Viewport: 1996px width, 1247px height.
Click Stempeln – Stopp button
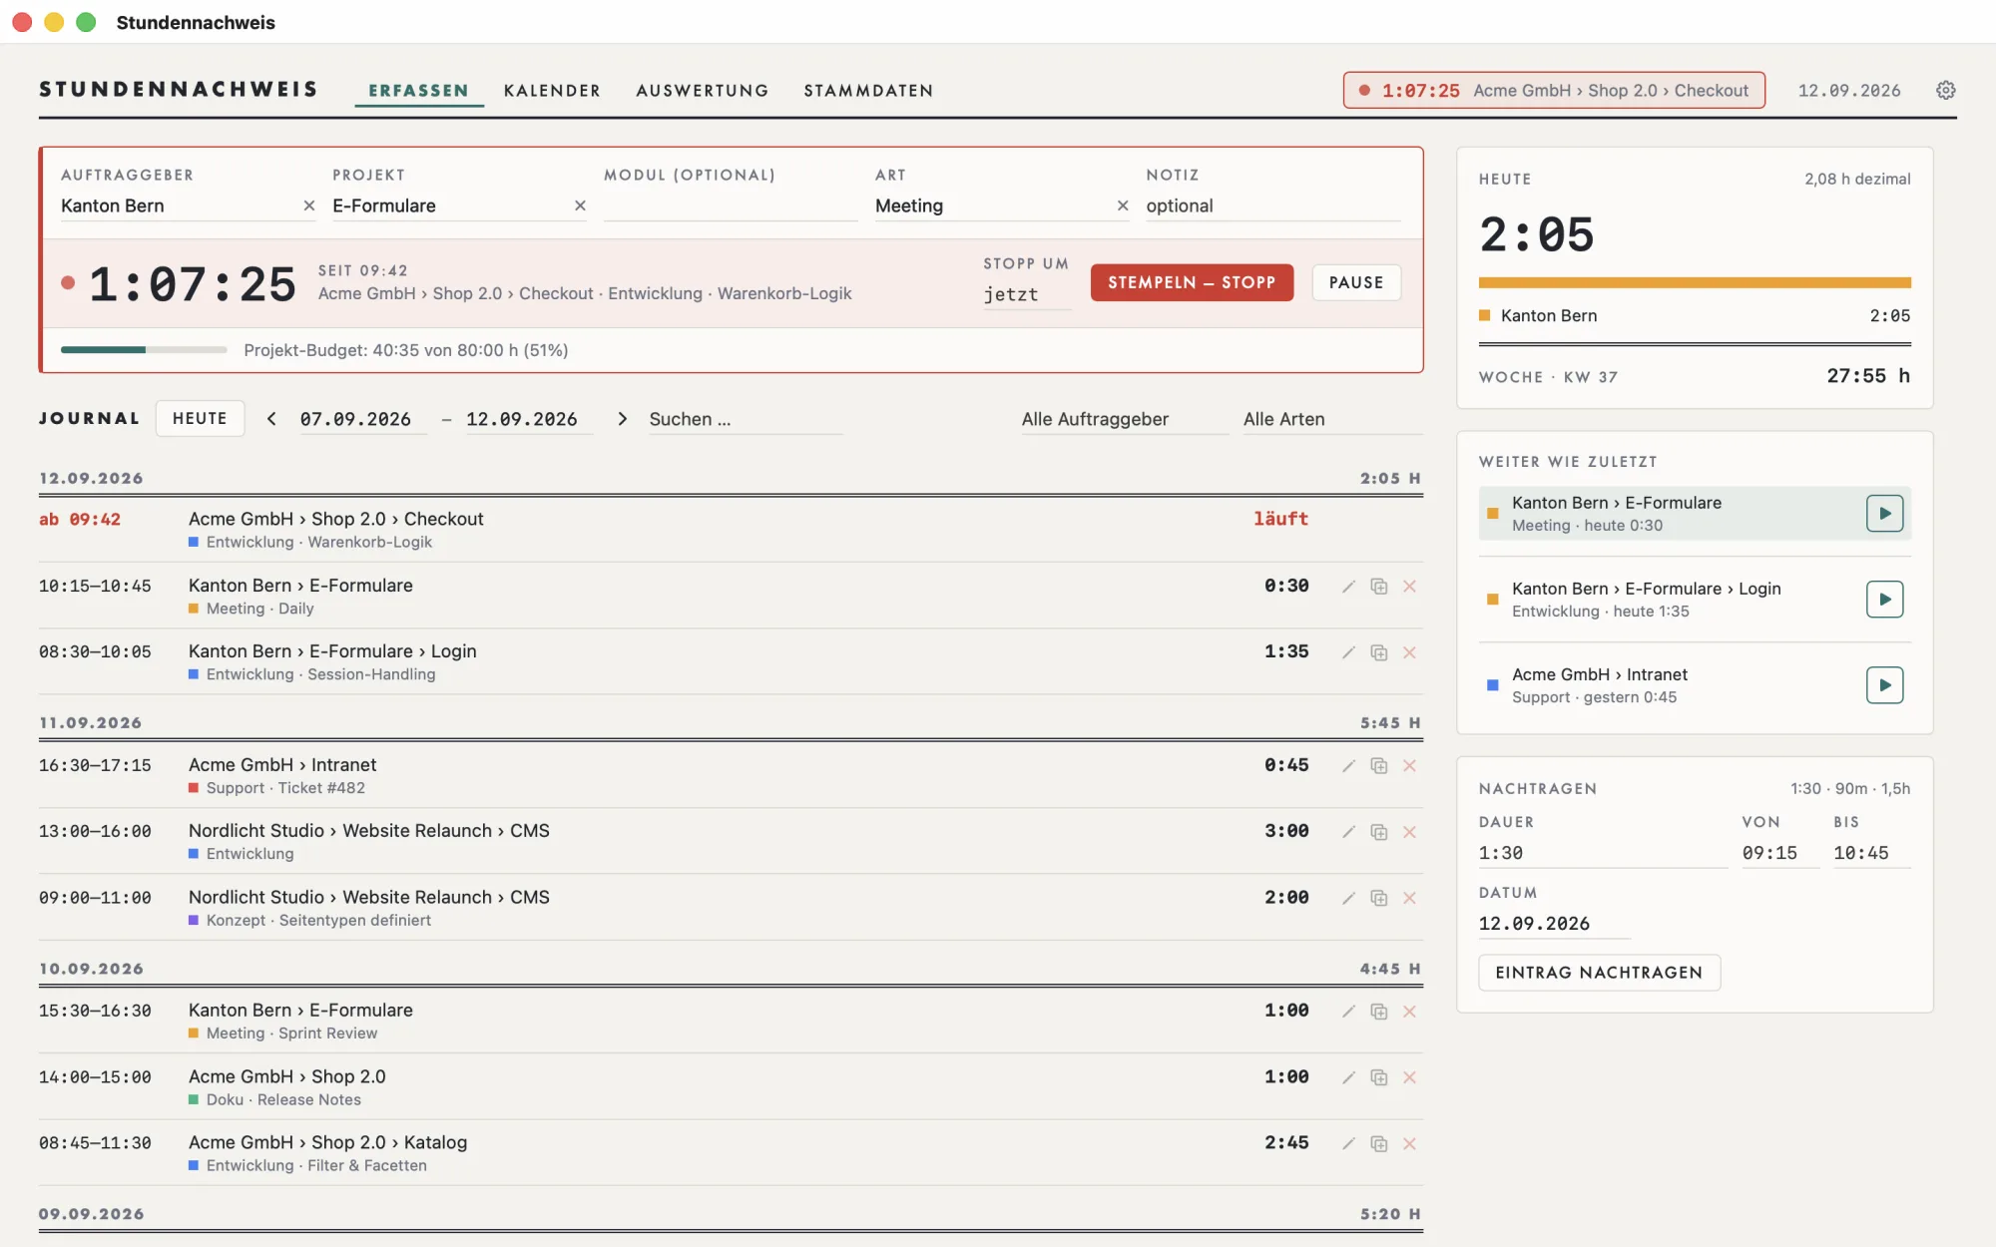[x=1192, y=282]
